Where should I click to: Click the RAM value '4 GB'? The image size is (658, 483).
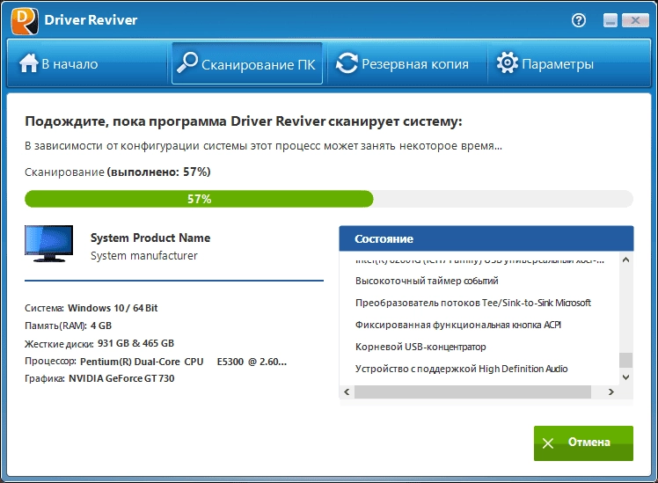[101, 326]
